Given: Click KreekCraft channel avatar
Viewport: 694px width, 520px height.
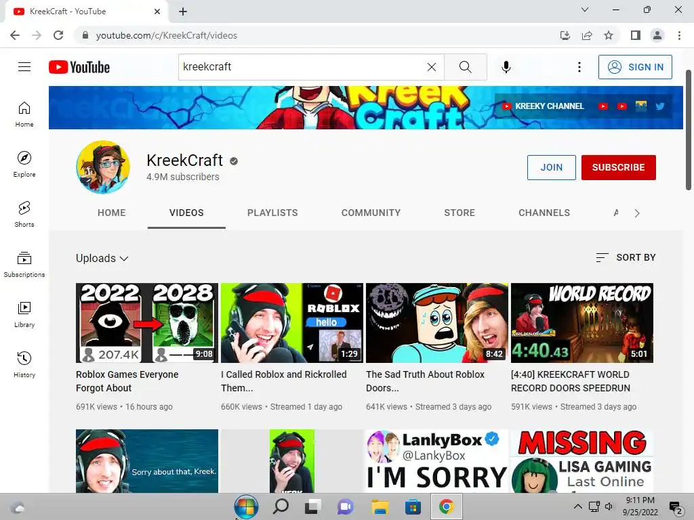Looking at the screenshot, I should click(103, 167).
